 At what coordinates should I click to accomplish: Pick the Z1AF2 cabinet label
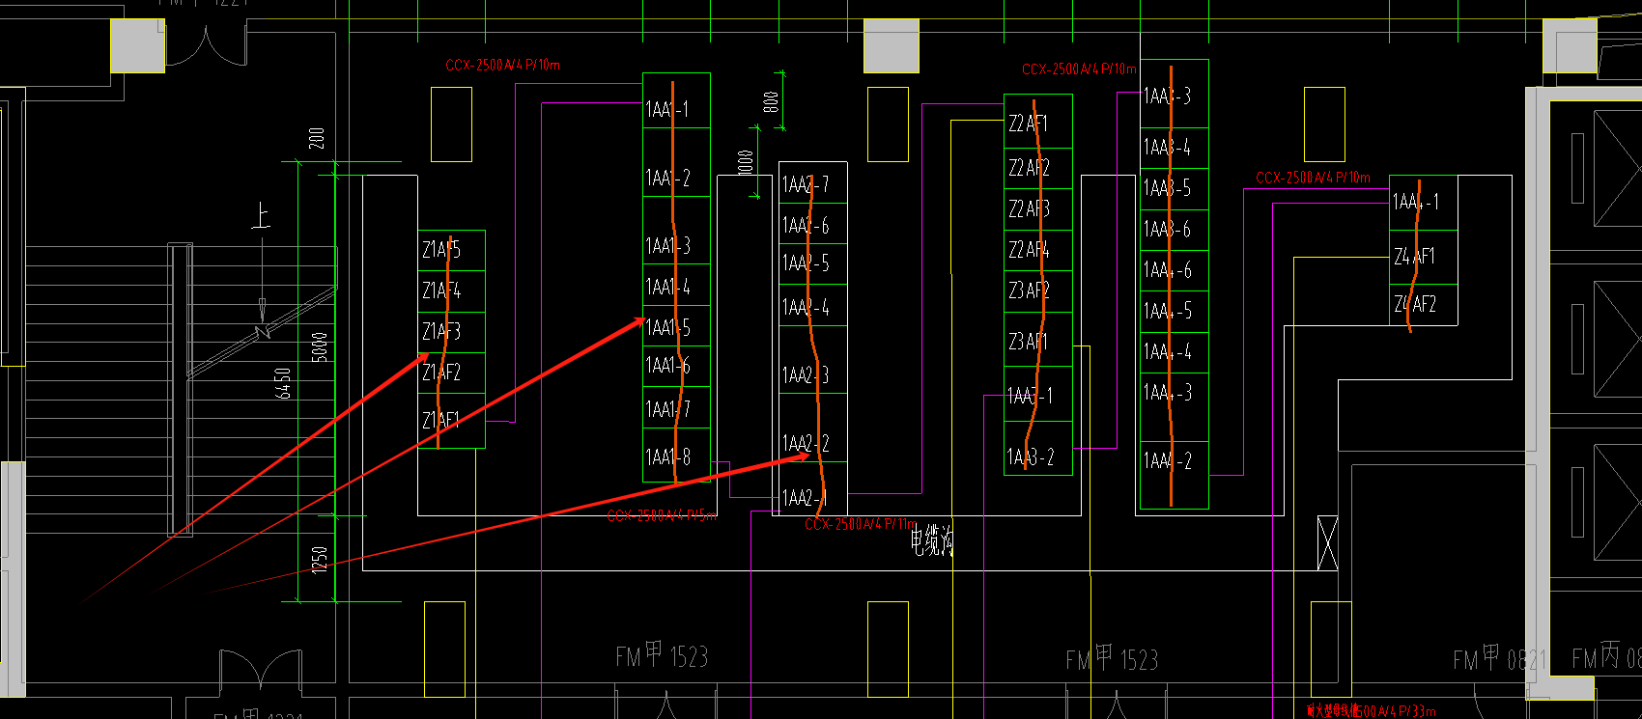[441, 373]
